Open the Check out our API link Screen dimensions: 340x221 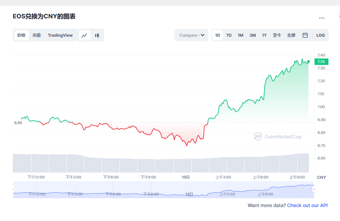pos(307,205)
